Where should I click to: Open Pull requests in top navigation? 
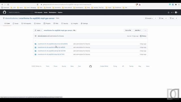(38, 12)
